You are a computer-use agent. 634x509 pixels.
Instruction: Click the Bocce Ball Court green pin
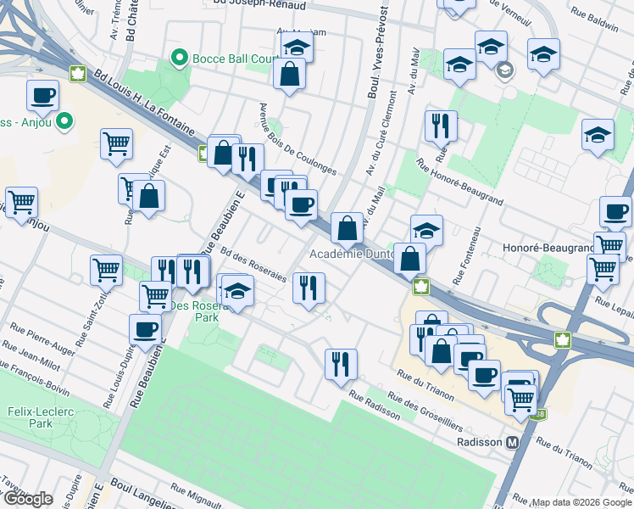click(x=179, y=59)
